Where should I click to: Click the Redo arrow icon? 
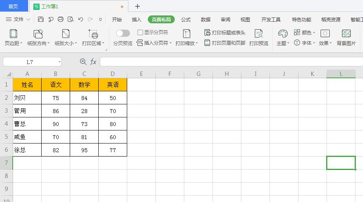click(x=90, y=19)
